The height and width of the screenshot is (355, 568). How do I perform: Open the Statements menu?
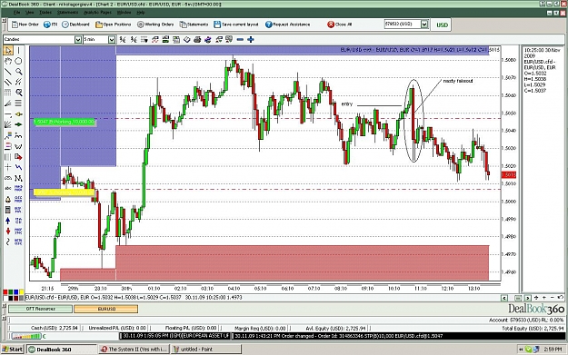click(x=68, y=13)
